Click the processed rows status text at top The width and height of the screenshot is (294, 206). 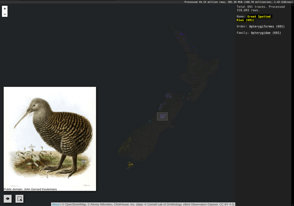(x=238, y=2)
